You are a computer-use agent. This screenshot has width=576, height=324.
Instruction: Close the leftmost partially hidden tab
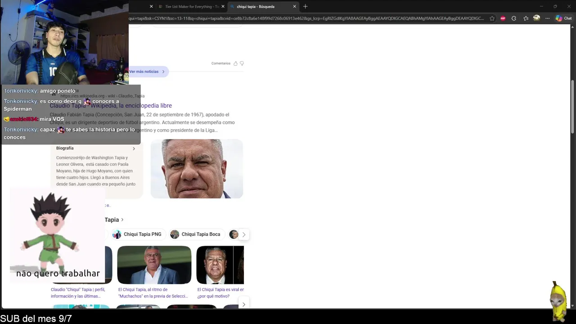pyautogui.click(x=151, y=6)
